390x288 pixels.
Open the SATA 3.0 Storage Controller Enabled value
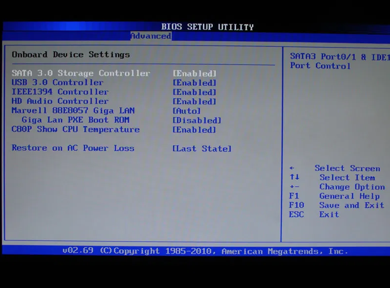pyautogui.click(x=195, y=73)
